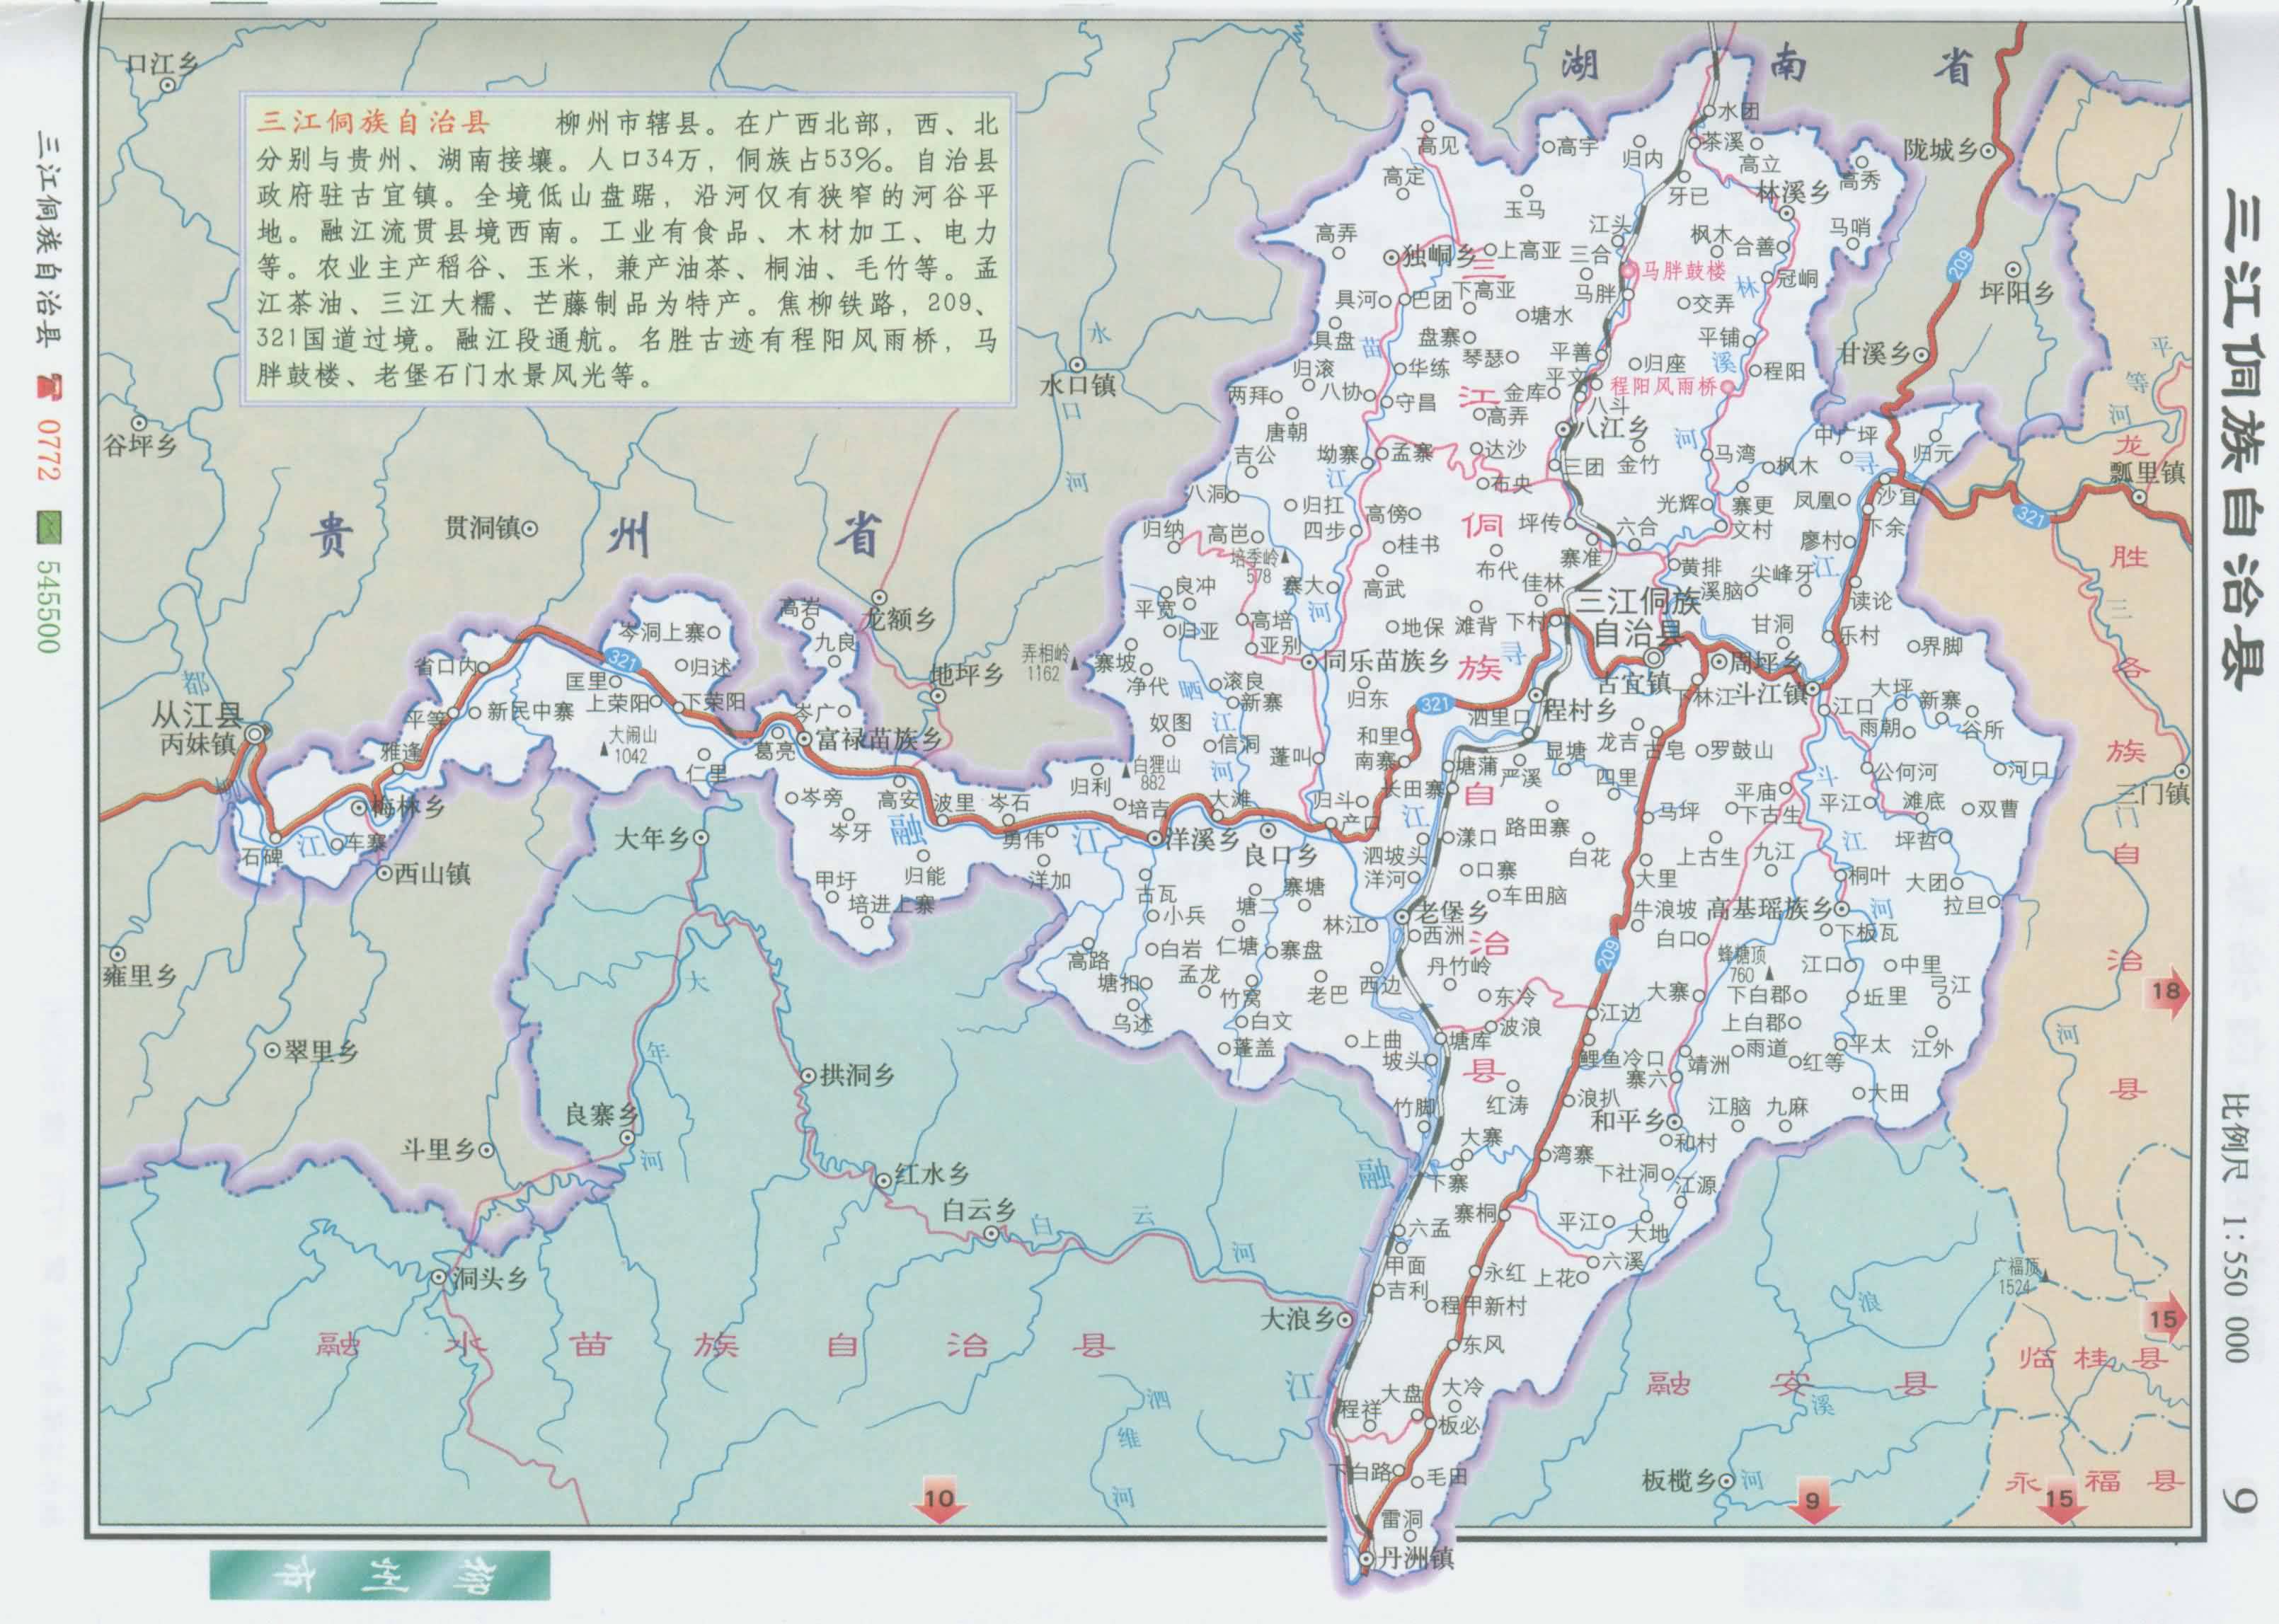Click the 翠里乡 label
2279x1624 pixels.
coord(321,1051)
